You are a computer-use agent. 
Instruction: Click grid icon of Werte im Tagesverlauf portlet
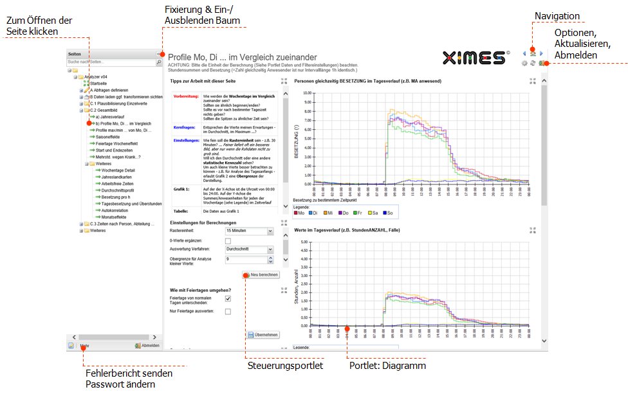[x=533, y=230]
